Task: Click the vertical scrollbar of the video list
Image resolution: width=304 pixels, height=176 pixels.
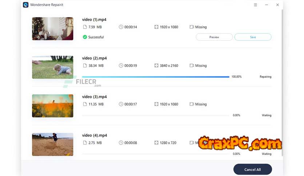Action: point(282,83)
